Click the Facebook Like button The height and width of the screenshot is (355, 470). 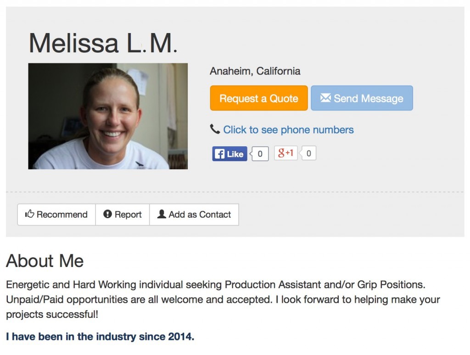(229, 154)
